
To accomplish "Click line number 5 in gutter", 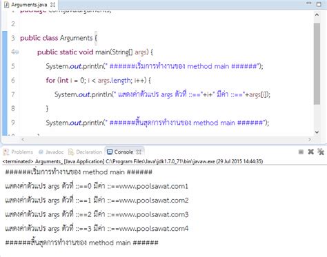I will (x=13, y=66).
